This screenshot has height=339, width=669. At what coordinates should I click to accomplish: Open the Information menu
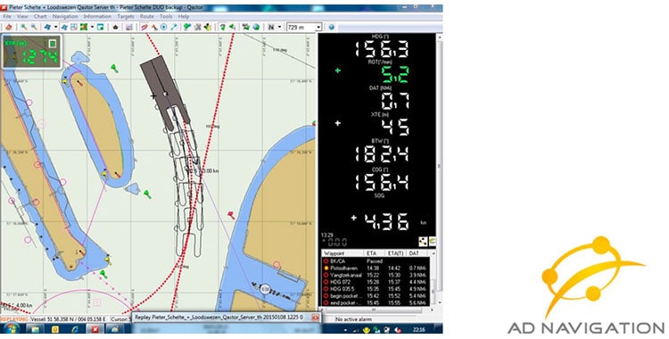[x=97, y=16]
